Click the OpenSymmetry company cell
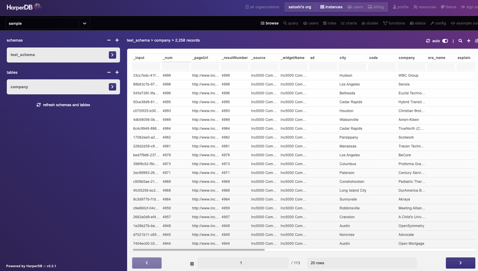Screen dimensions: 478x271 411,226
